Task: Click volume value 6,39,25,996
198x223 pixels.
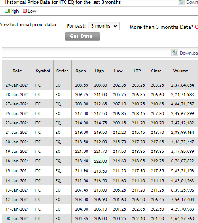Action: [183, 190]
